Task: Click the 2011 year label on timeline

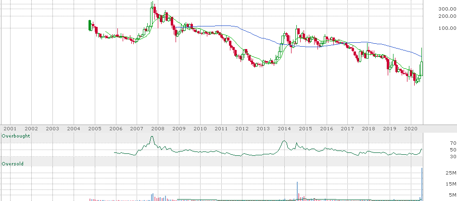Action: (x=221, y=128)
